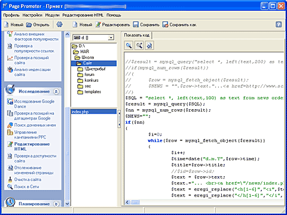Open a profile with Открыть
The height and width of the screenshot is (215, 287).
coord(38,24)
